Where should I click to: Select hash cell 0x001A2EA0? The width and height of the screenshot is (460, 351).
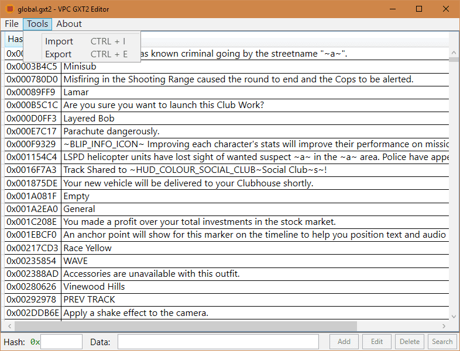33,209
